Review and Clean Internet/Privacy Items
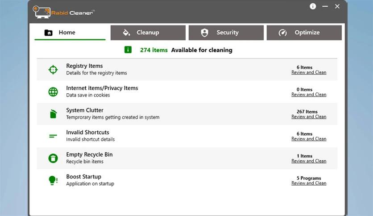The image size is (373, 216). (309, 95)
